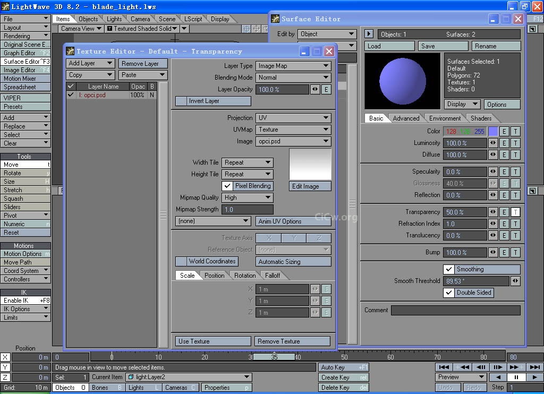
Task: Open Anim UV Options
Action: point(293,221)
